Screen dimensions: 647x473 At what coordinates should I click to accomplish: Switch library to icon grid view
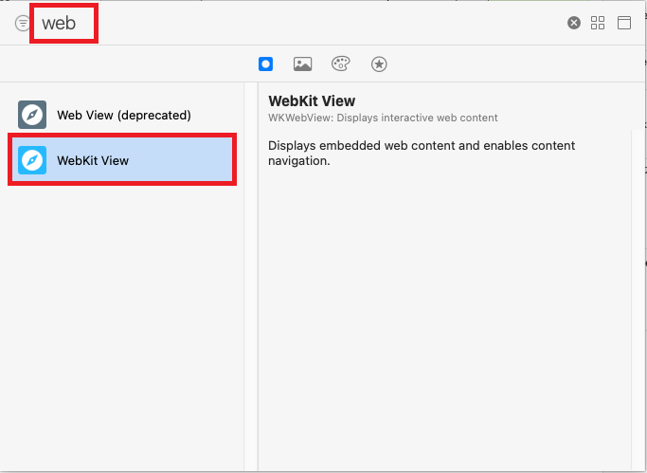(598, 23)
